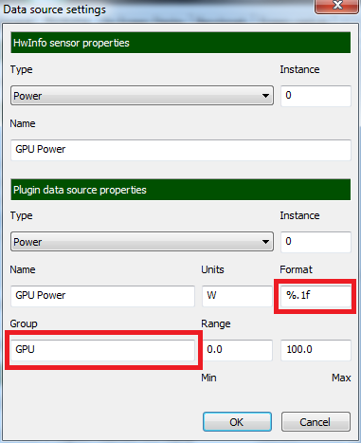The image size is (361, 443).
Task: Focus the plugin data source Instance field
Action: [316, 242]
